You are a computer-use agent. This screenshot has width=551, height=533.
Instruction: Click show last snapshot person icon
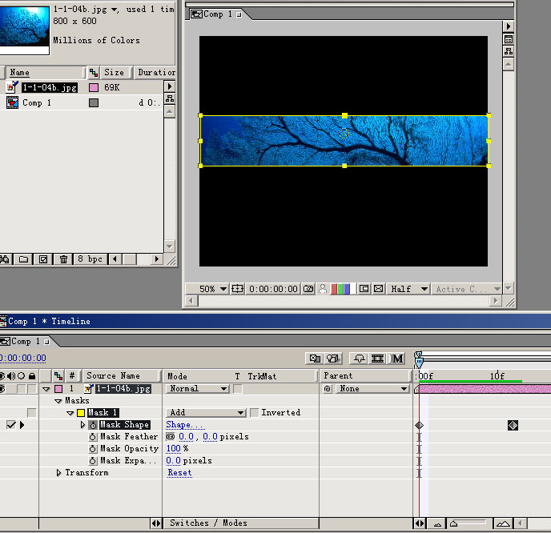tap(322, 289)
